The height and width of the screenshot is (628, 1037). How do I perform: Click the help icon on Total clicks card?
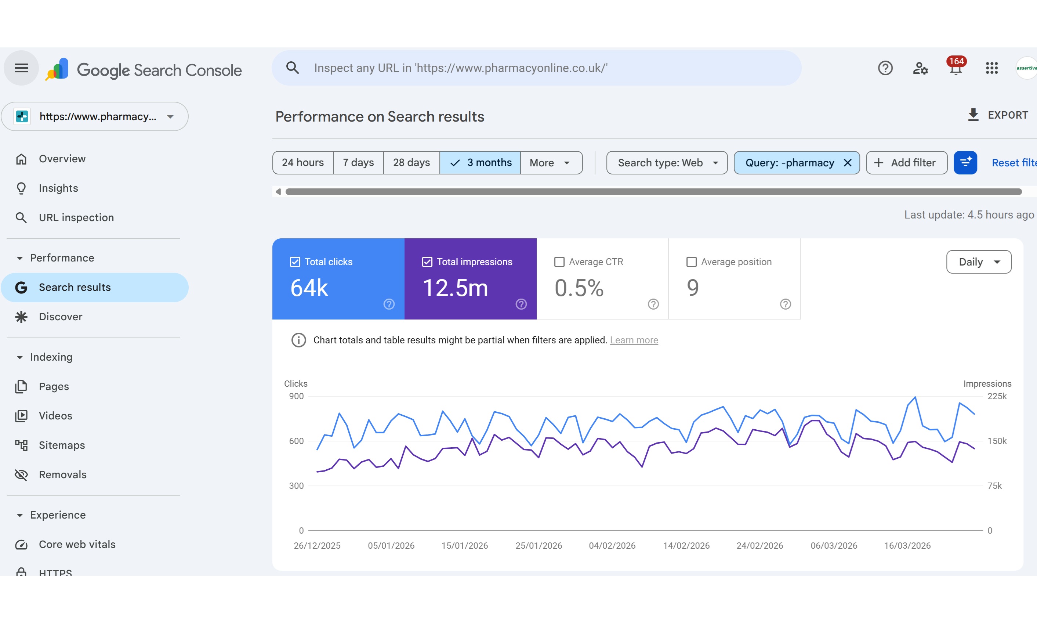point(388,304)
